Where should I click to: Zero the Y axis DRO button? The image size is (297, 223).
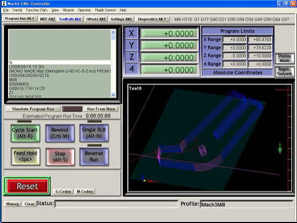[x=131, y=45]
